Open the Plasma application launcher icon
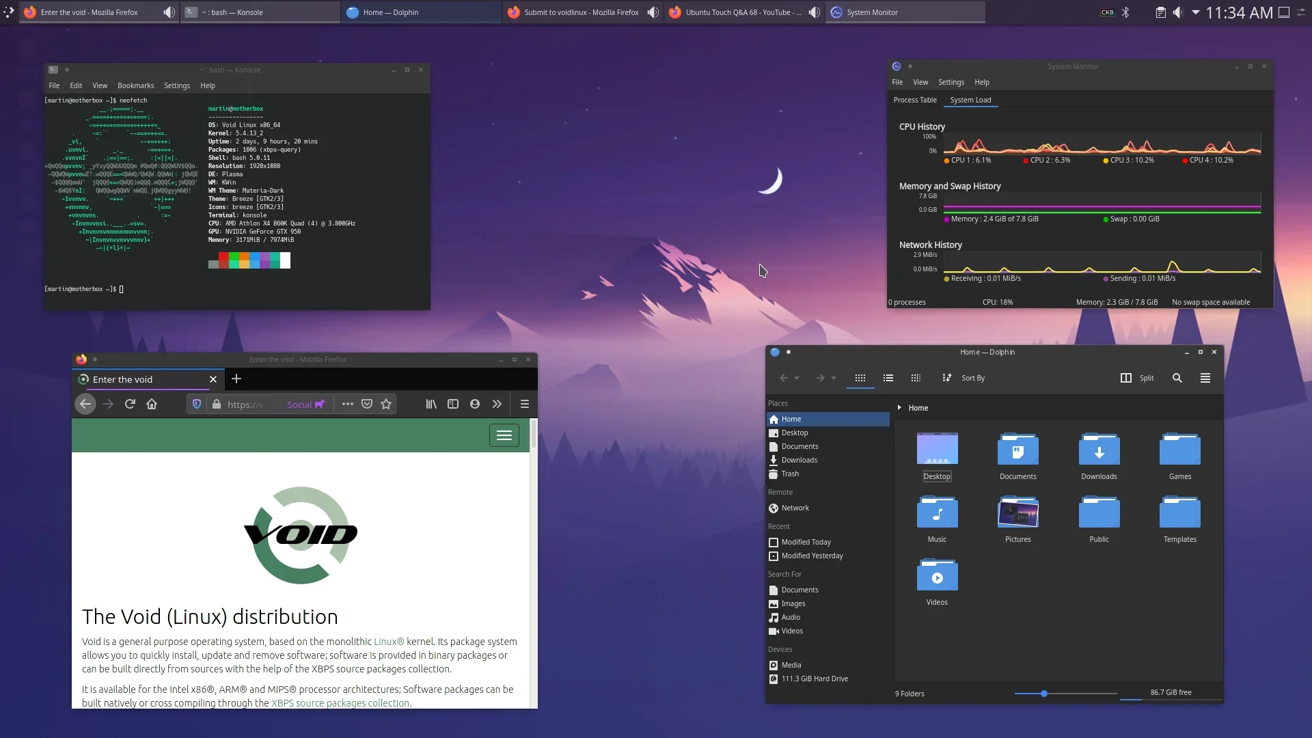 pos(9,12)
